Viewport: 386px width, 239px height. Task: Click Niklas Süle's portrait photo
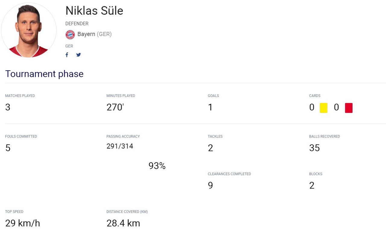coord(29,30)
